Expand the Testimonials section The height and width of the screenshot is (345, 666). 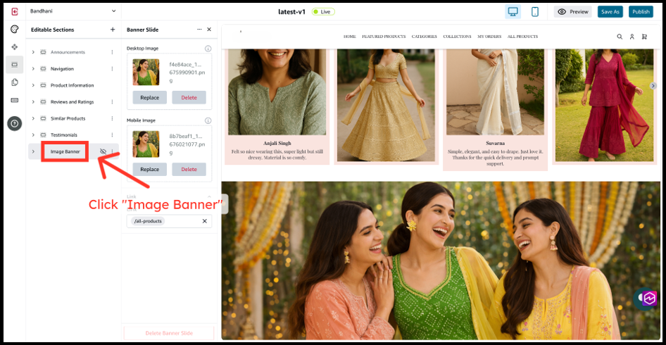point(33,135)
